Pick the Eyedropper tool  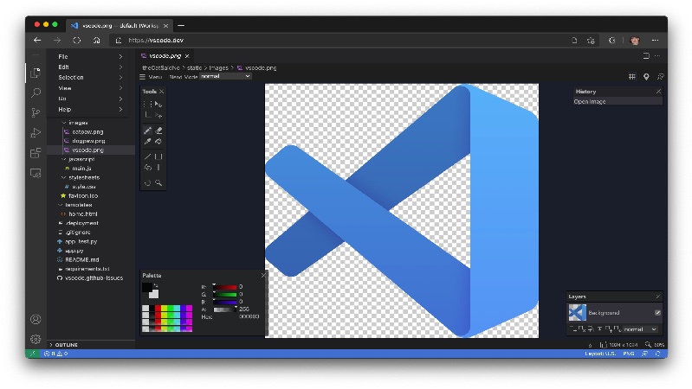pyautogui.click(x=148, y=142)
